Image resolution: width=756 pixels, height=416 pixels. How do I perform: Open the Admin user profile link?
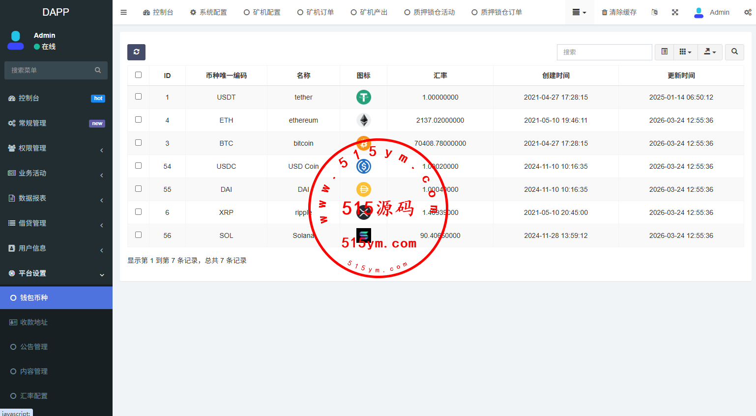click(712, 12)
